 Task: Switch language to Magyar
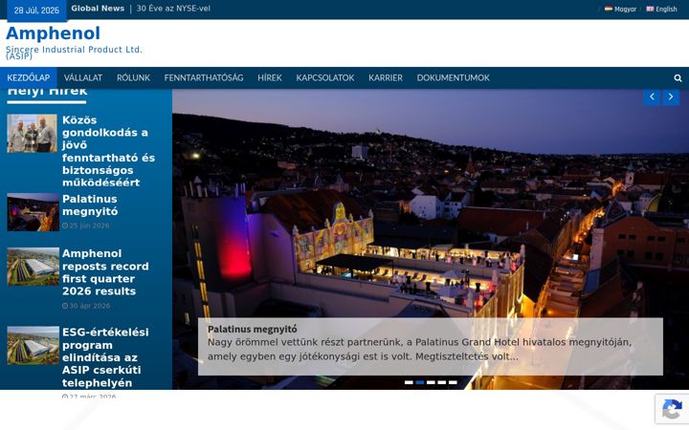point(620,9)
